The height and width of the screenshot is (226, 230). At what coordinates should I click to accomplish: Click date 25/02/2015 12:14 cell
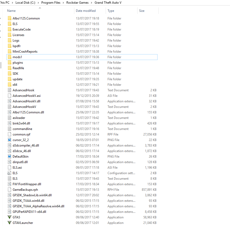pyautogui.click(x=87, y=134)
